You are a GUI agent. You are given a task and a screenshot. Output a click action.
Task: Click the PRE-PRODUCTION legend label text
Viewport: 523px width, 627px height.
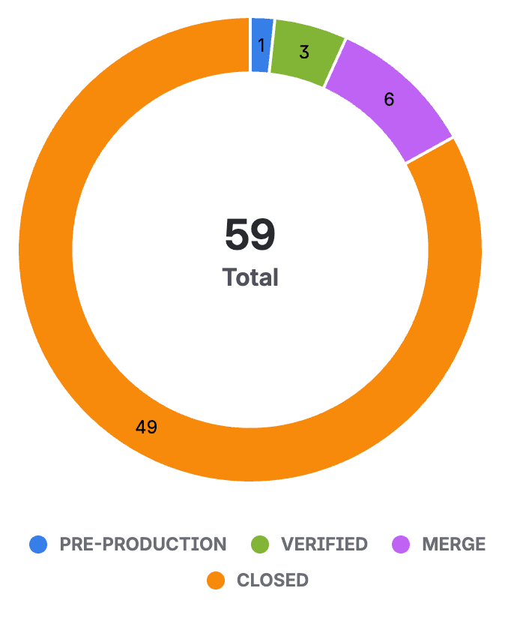(142, 544)
